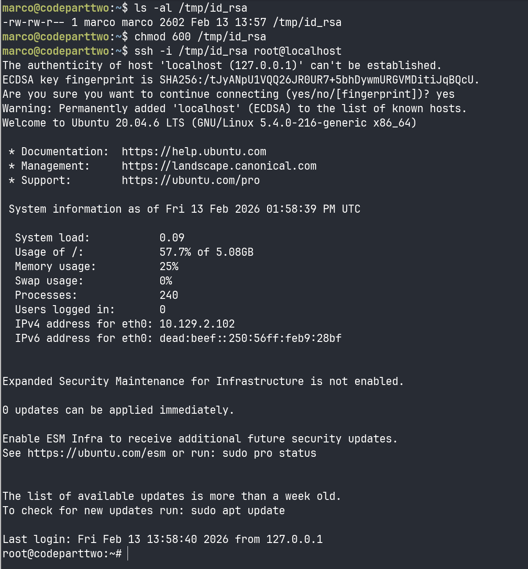This screenshot has height=569, width=528.
Task: Click the -rw-rw-r-- file permissions text
Action: pyautogui.click(x=34, y=22)
